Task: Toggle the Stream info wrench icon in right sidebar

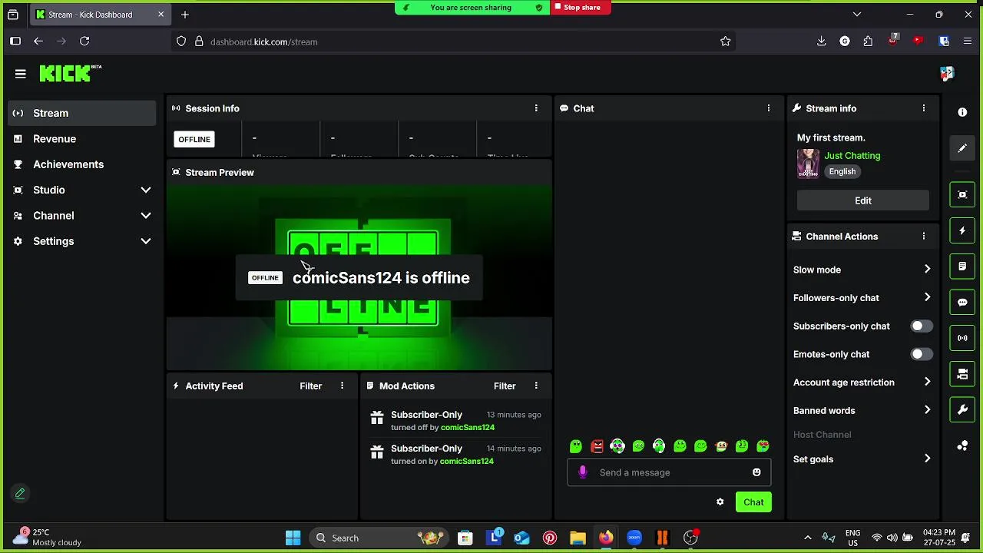Action: [962, 409]
